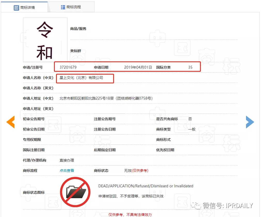
Task: Click the 类似群 label
Action: 75,51
